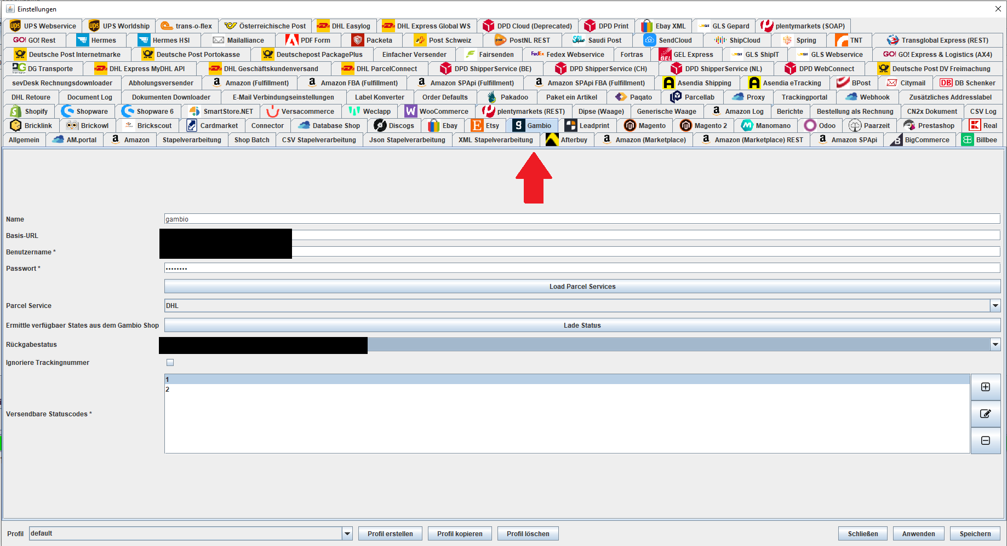
Task: Open the Leadprint tab icon
Action: (x=571, y=125)
